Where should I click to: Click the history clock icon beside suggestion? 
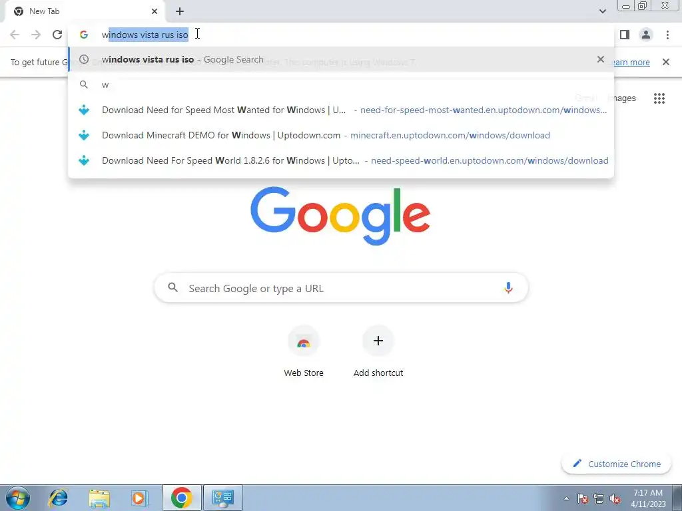tap(84, 59)
